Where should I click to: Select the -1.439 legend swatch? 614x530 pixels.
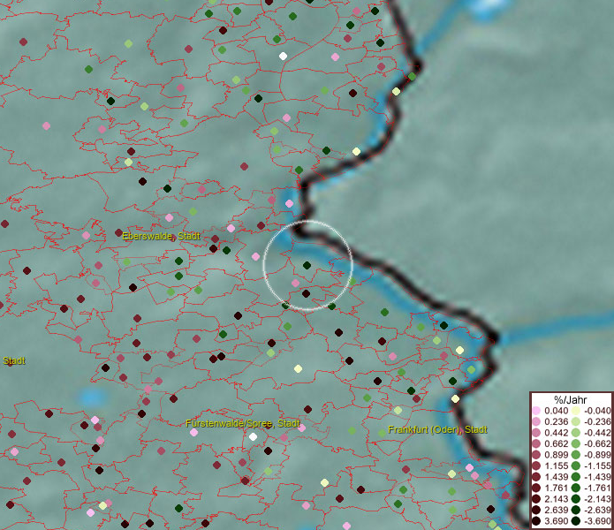click(576, 477)
